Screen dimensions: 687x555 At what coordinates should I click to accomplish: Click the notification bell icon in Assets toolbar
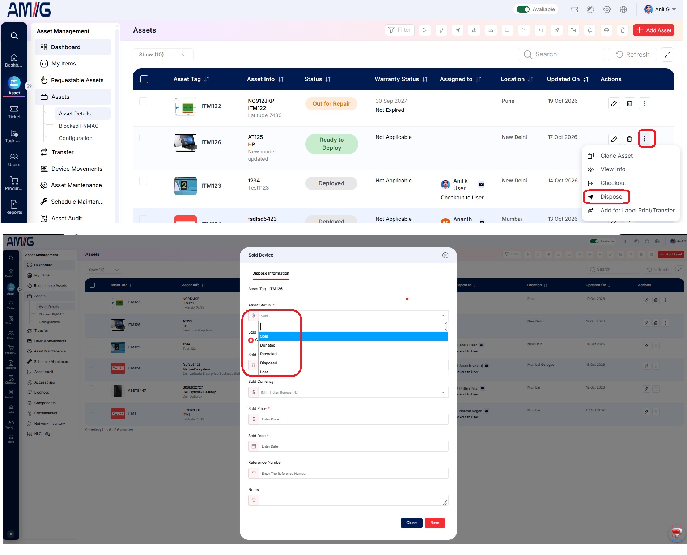(590, 30)
